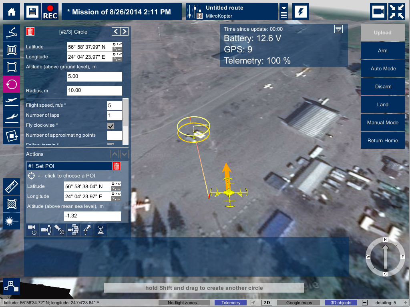Click the crosshair to choose a POI

(31, 176)
